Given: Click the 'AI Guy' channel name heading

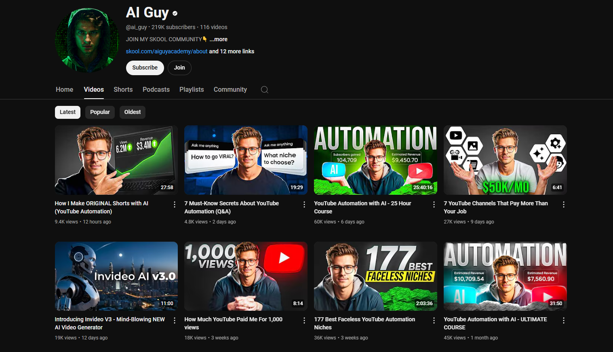Looking at the screenshot, I should click(147, 13).
